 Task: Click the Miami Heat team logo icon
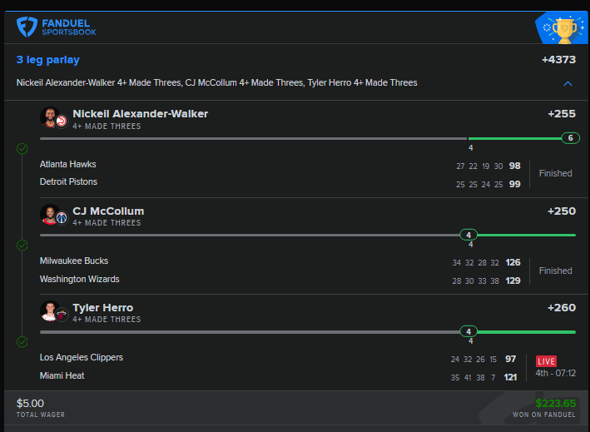pyautogui.click(x=62, y=315)
